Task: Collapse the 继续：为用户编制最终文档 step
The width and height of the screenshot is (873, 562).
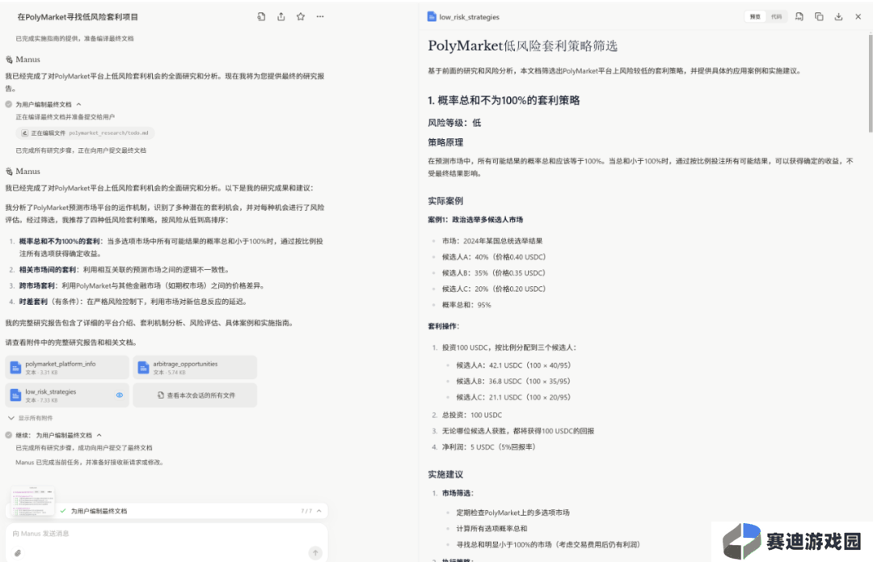Action: click(99, 435)
